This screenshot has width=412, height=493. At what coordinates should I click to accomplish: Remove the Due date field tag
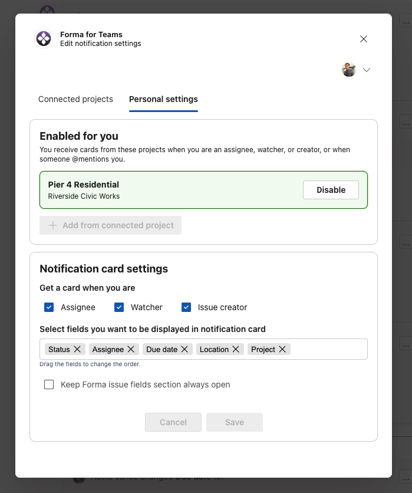(x=185, y=349)
